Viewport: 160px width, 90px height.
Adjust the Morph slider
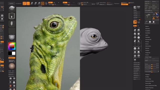coord(152,64)
